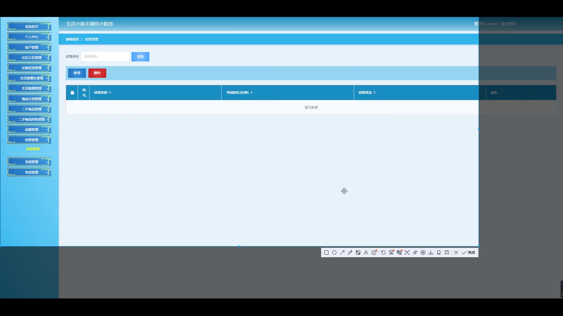The image size is (563, 316).
Task: Select the mosaic blur tool
Action: pyautogui.click(x=358, y=253)
